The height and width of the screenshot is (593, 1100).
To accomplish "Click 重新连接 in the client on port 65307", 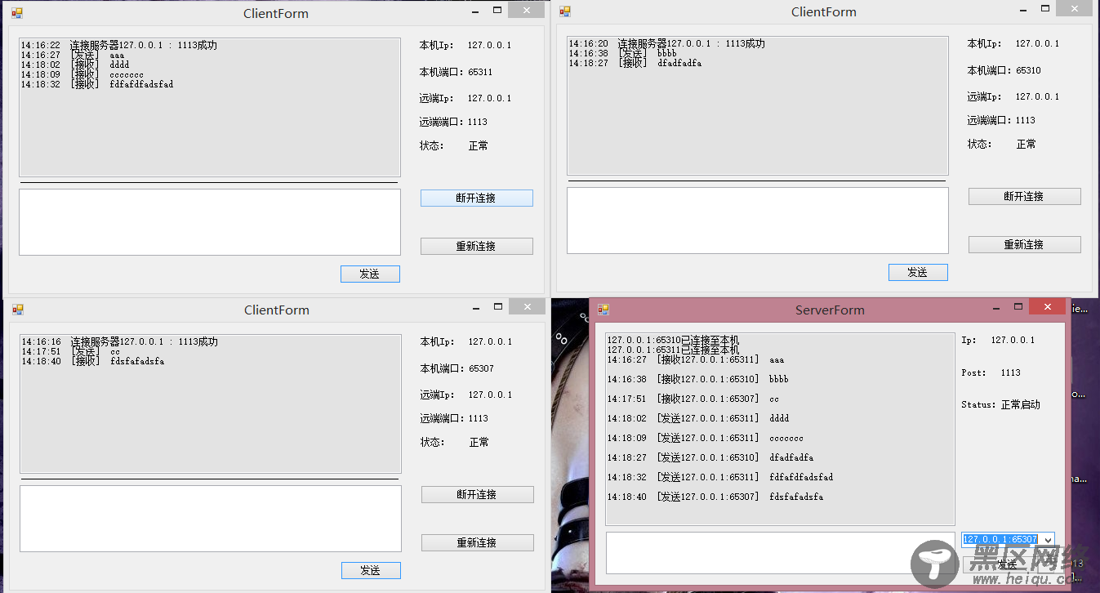I will pyautogui.click(x=477, y=542).
